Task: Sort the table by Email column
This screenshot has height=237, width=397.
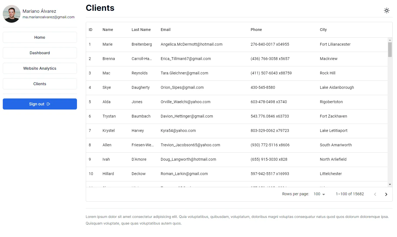Action: pyautogui.click(x=165, y=30)
